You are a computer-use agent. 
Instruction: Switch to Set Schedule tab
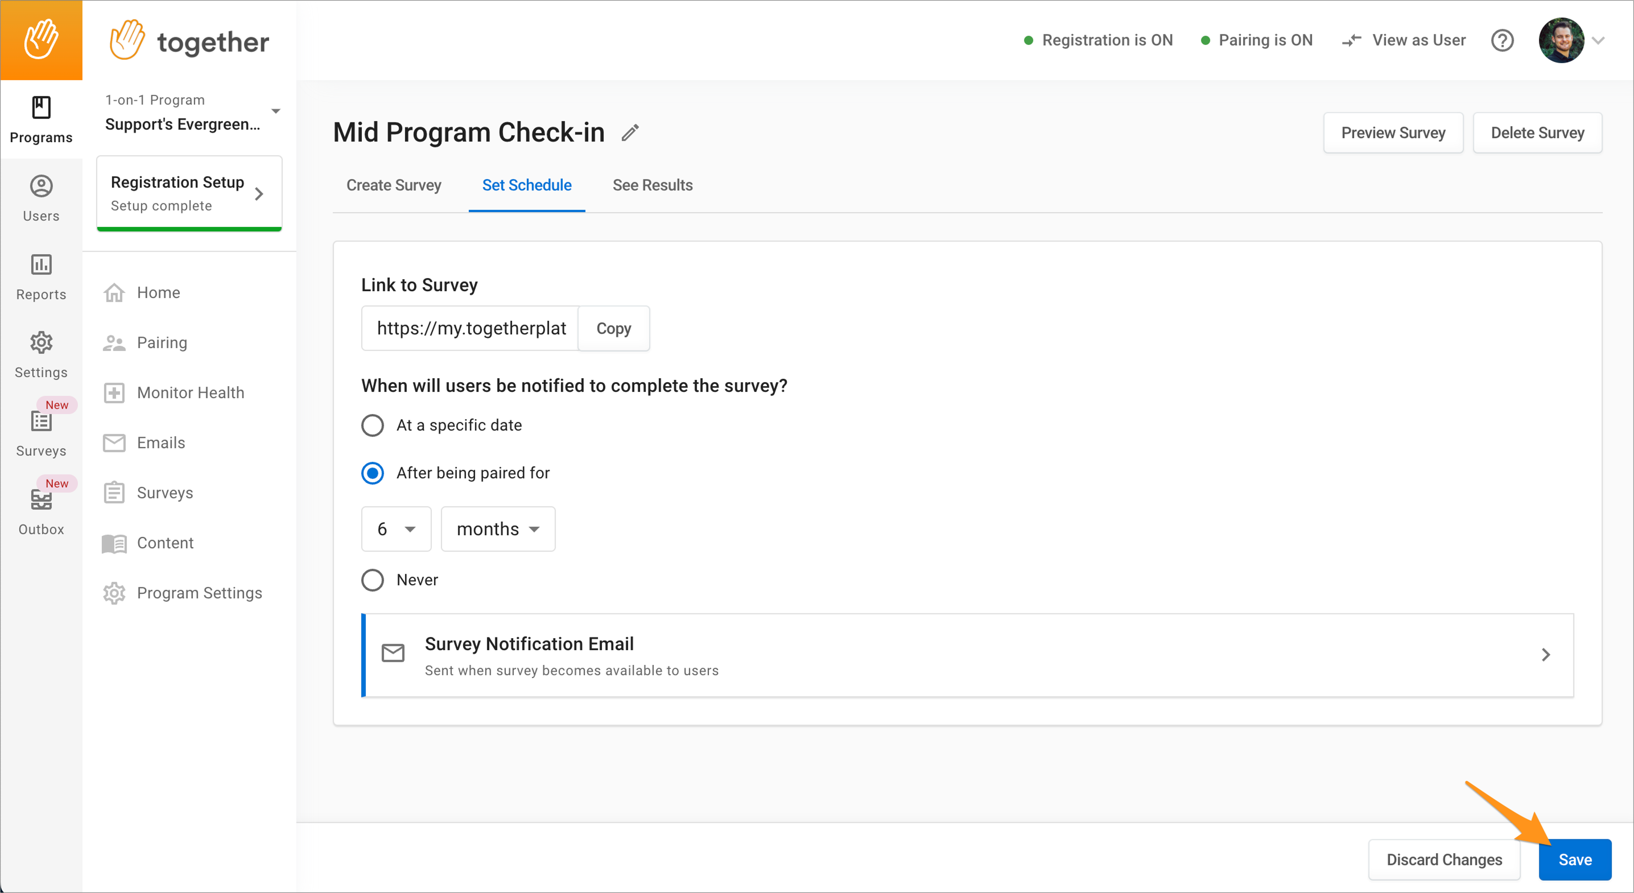click(527, 185)
